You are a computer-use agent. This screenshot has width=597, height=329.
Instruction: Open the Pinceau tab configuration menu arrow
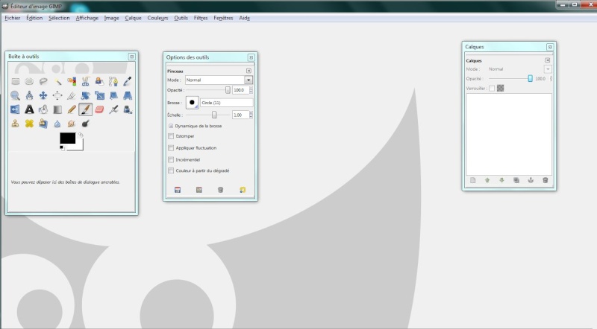249,71
